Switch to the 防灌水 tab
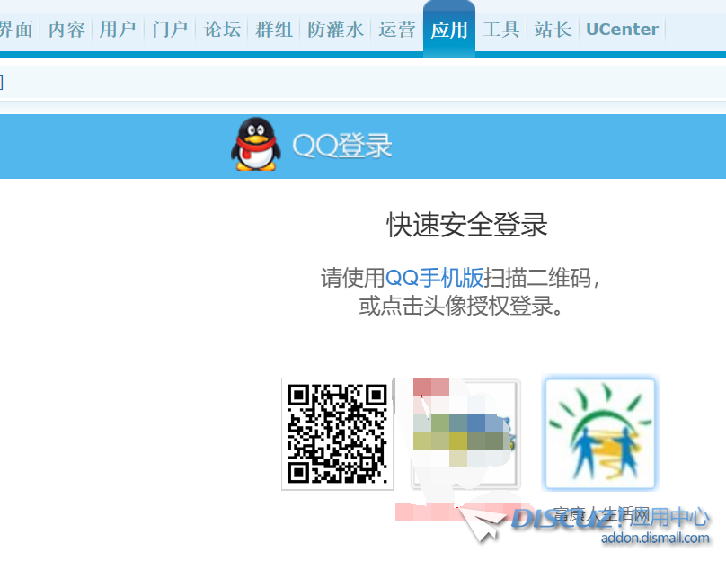The height and width of the screenshot is (561, 726). 335,30
